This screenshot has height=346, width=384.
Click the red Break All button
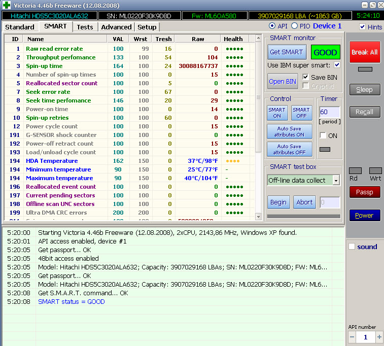(365, 52)
